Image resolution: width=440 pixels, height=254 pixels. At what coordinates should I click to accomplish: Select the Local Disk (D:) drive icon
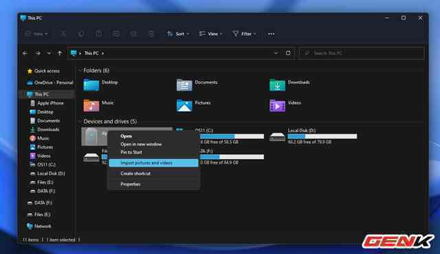277,137
